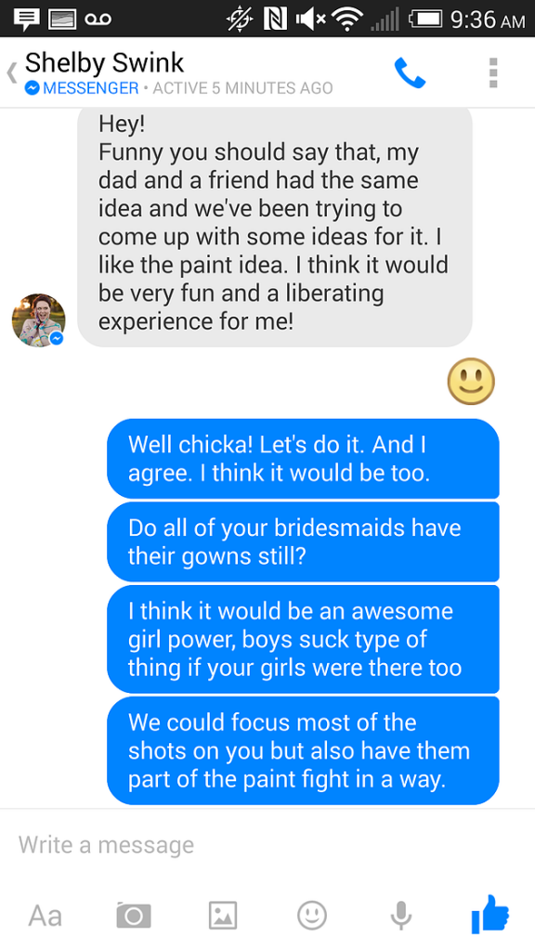Open the gallery image picker icon
The height and width of the screenshot is (951, 535).
coord(223,915)
